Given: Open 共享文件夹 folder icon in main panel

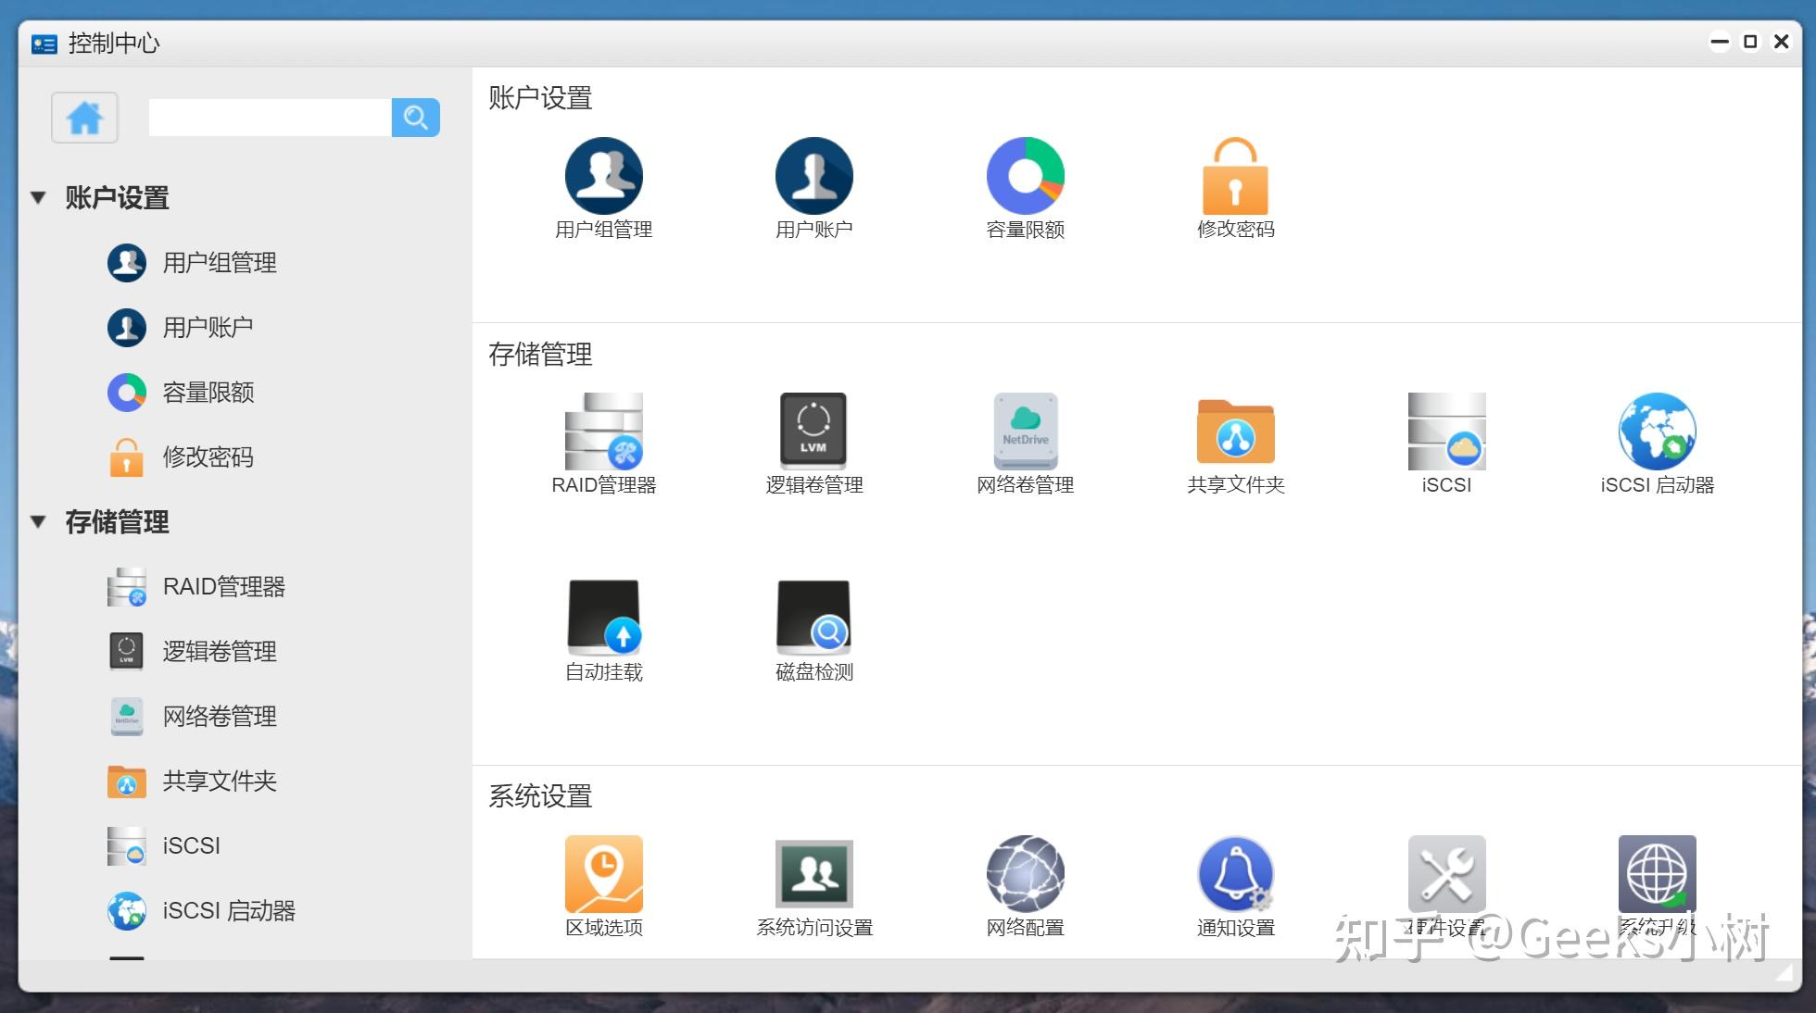Looking at the screenshot, I should click(1235, 432).
